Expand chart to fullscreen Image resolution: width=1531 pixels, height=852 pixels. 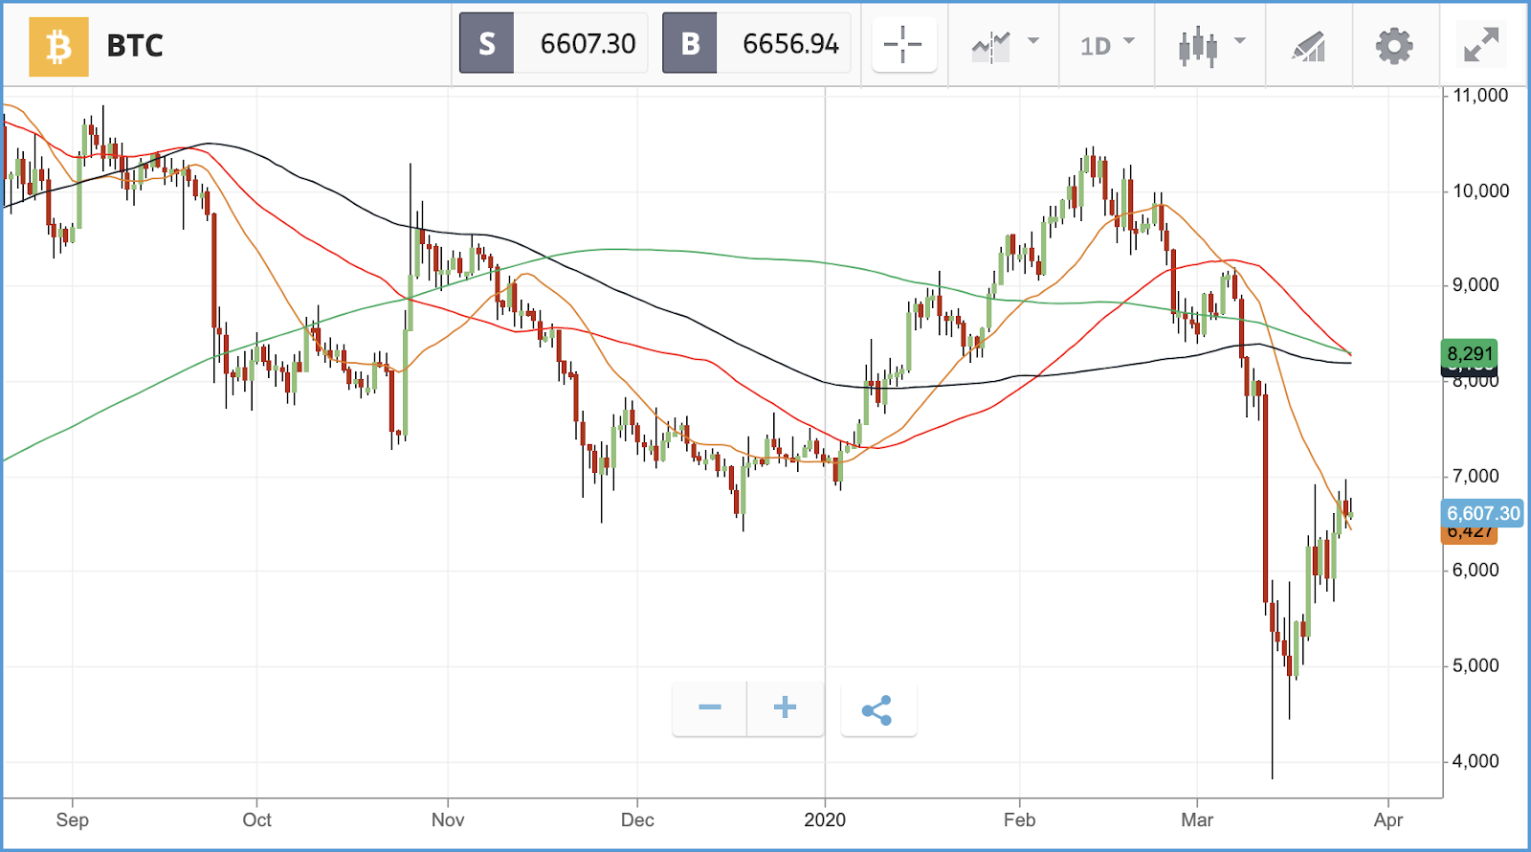point(1481,45)
